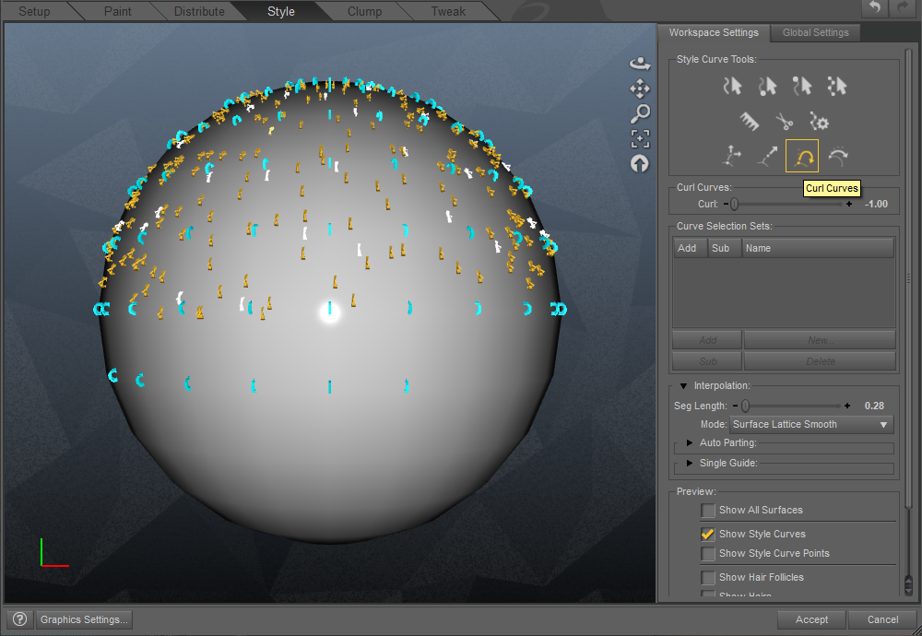Select the rotate/bend curves tool

click(x=837, y=157)
